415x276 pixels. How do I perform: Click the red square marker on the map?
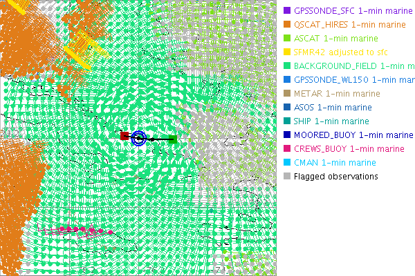[x=124, y=136]
